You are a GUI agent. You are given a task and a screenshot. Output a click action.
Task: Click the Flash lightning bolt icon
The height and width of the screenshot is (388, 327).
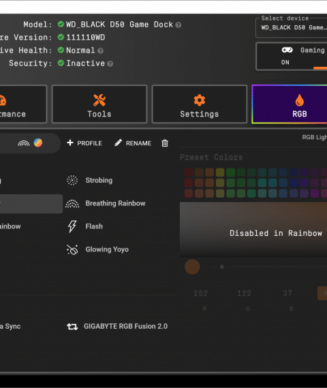[x=72, y=226]
